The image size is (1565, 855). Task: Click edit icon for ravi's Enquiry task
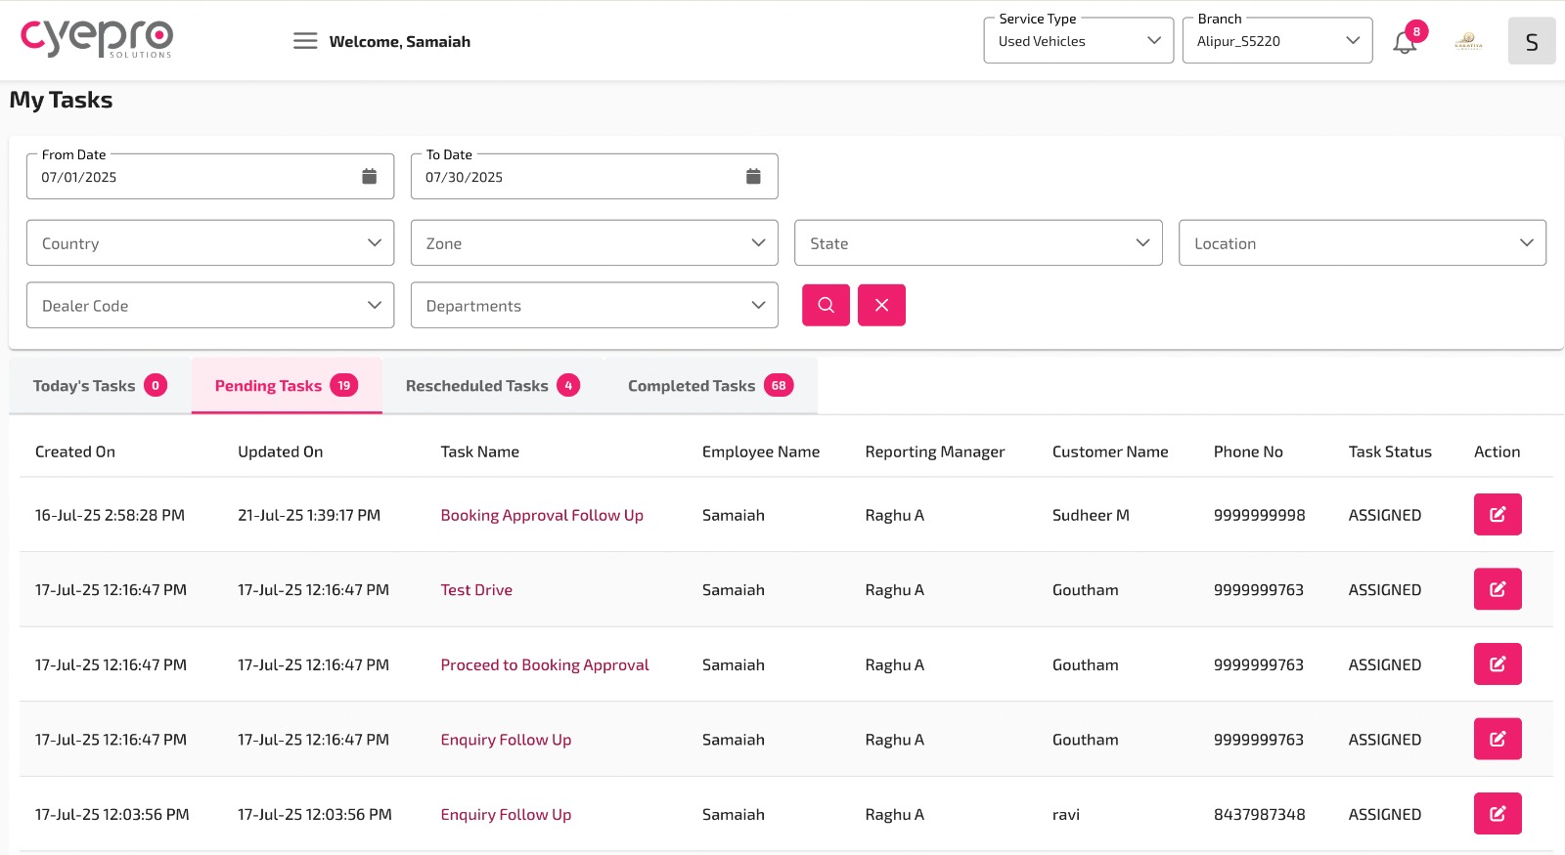pyautogui.click(x=1497, y=814)
